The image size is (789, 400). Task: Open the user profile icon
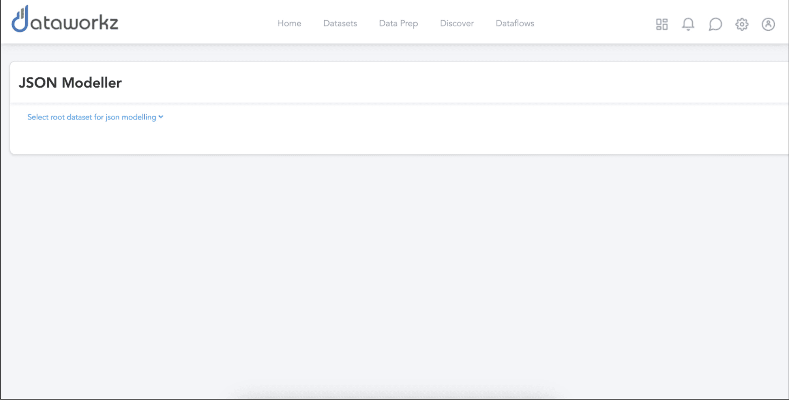point(768,24)
